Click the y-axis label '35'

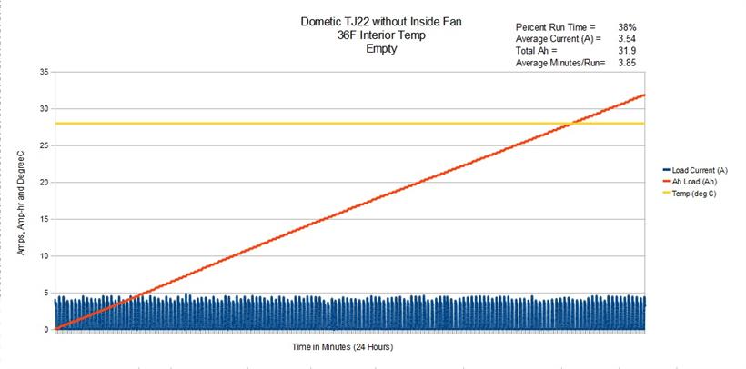point(45,73)
